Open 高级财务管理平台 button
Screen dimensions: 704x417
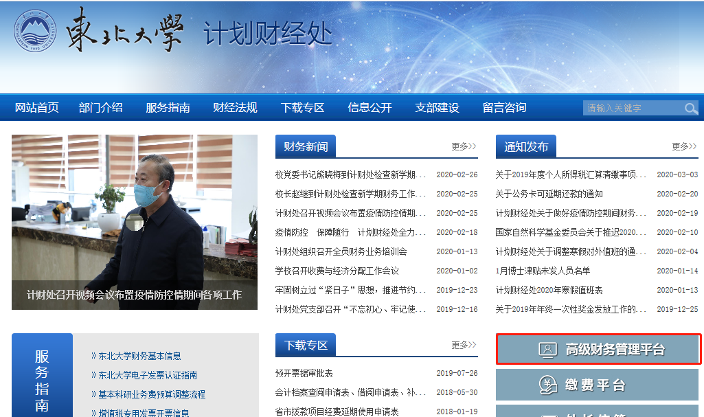pos(599,350)
